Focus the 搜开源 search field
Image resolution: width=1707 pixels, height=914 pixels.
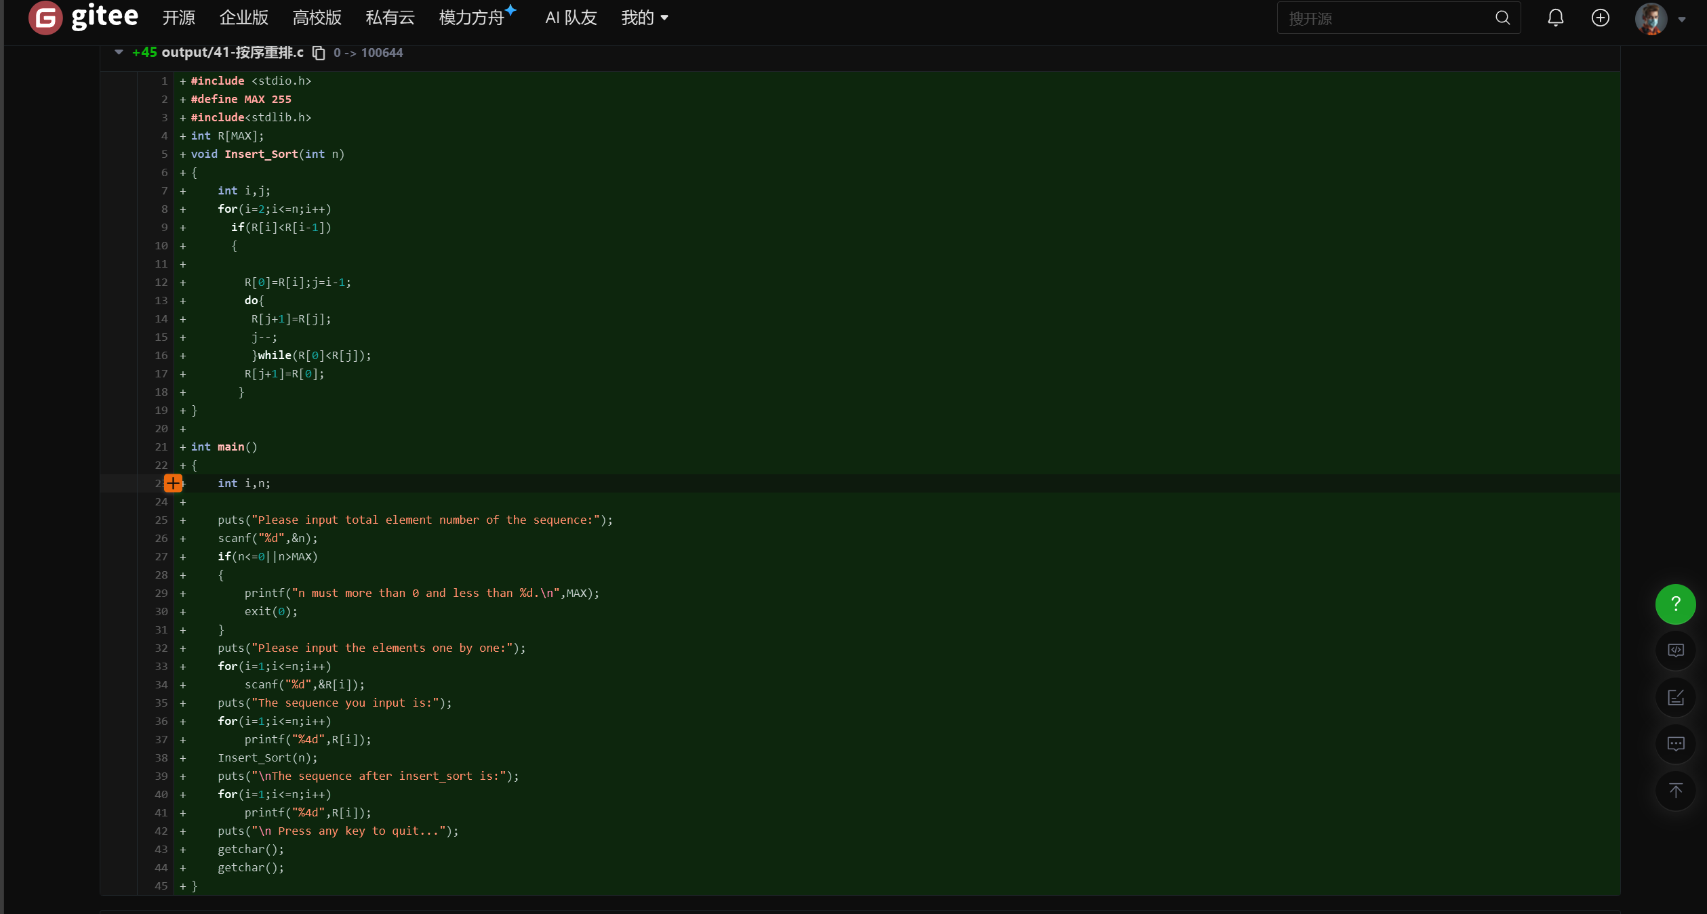1383,18
